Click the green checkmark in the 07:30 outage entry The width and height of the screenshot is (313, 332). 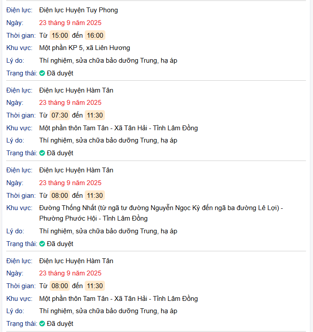coord(42,153)
